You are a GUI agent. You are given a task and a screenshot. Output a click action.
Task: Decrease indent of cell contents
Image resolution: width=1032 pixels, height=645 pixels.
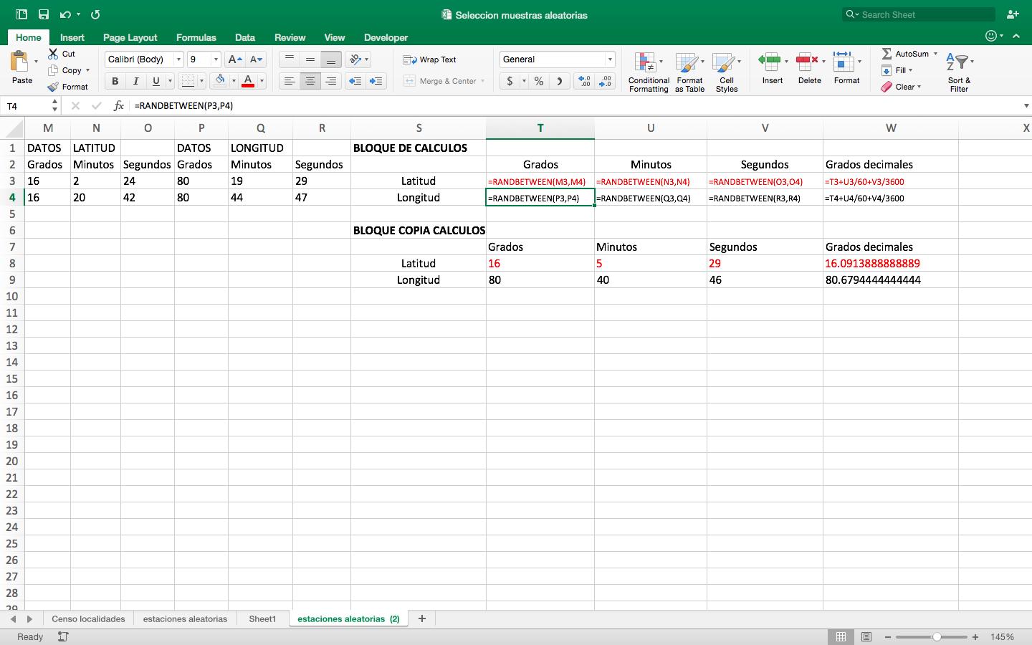coord(355,81)
